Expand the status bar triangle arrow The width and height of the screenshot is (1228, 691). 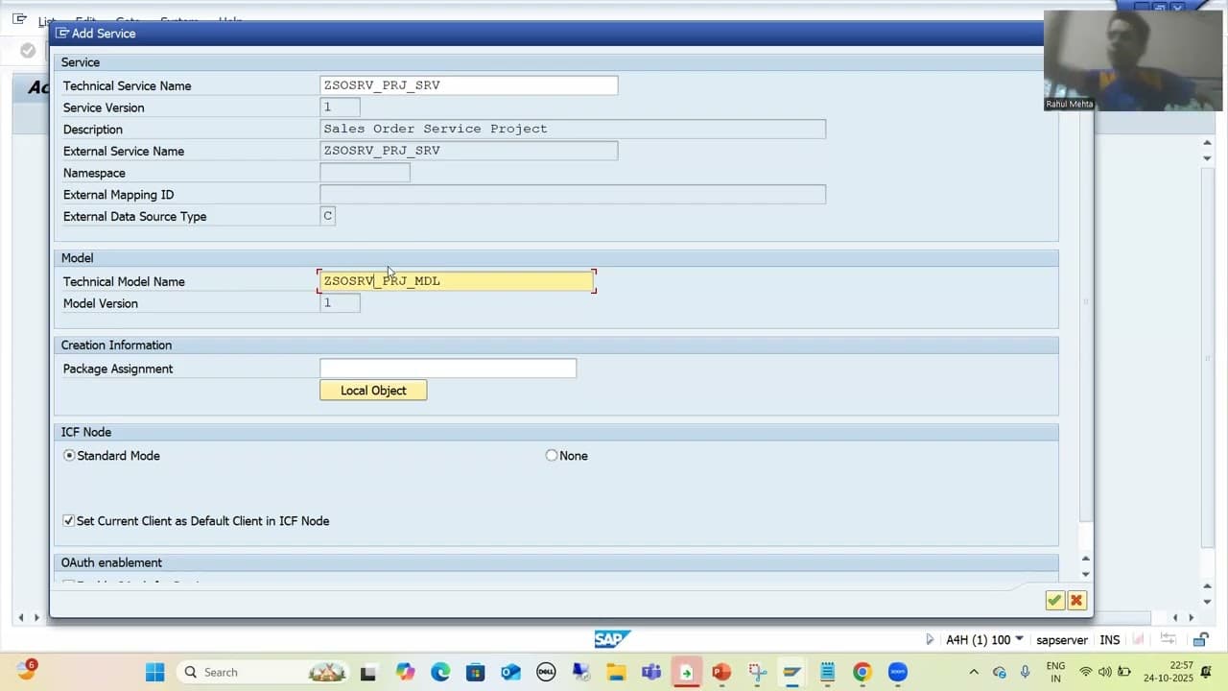[x=929, y=640]
